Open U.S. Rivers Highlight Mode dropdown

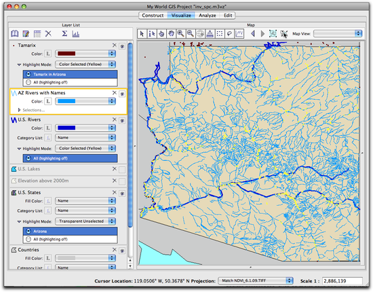click(85, 148)
